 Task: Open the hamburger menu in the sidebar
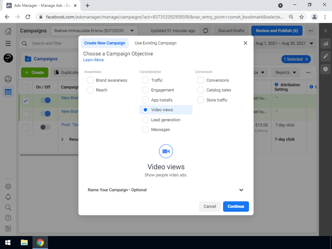[x=8, y=43]
